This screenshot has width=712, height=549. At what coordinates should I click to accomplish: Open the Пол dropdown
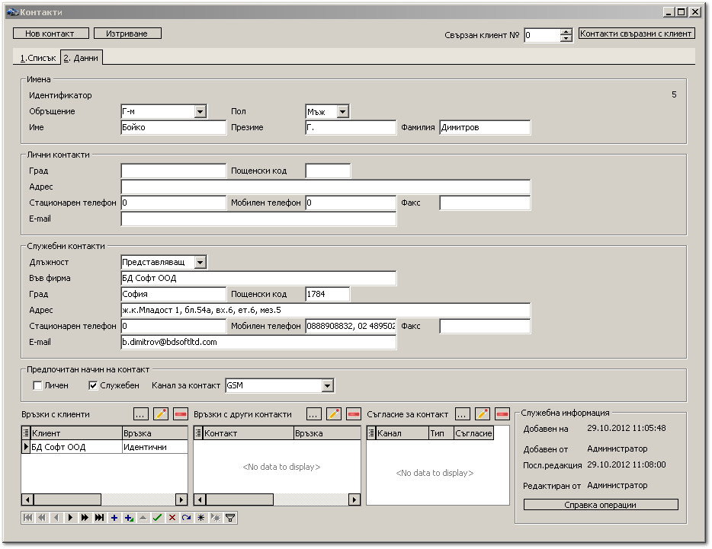point(343,112)
